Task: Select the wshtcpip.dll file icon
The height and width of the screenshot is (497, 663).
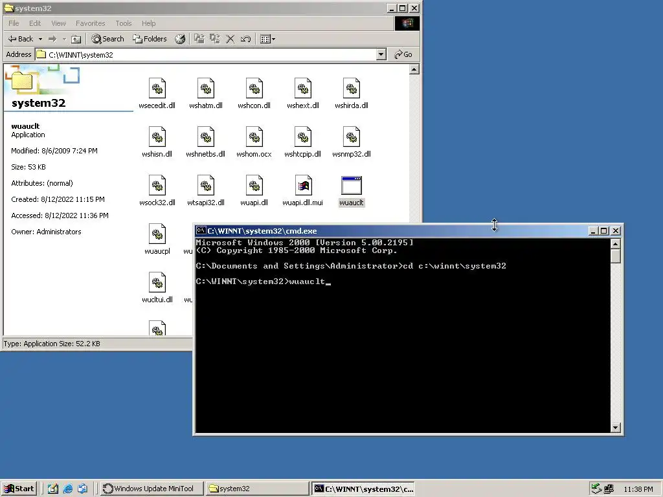Action: [303, 137]
